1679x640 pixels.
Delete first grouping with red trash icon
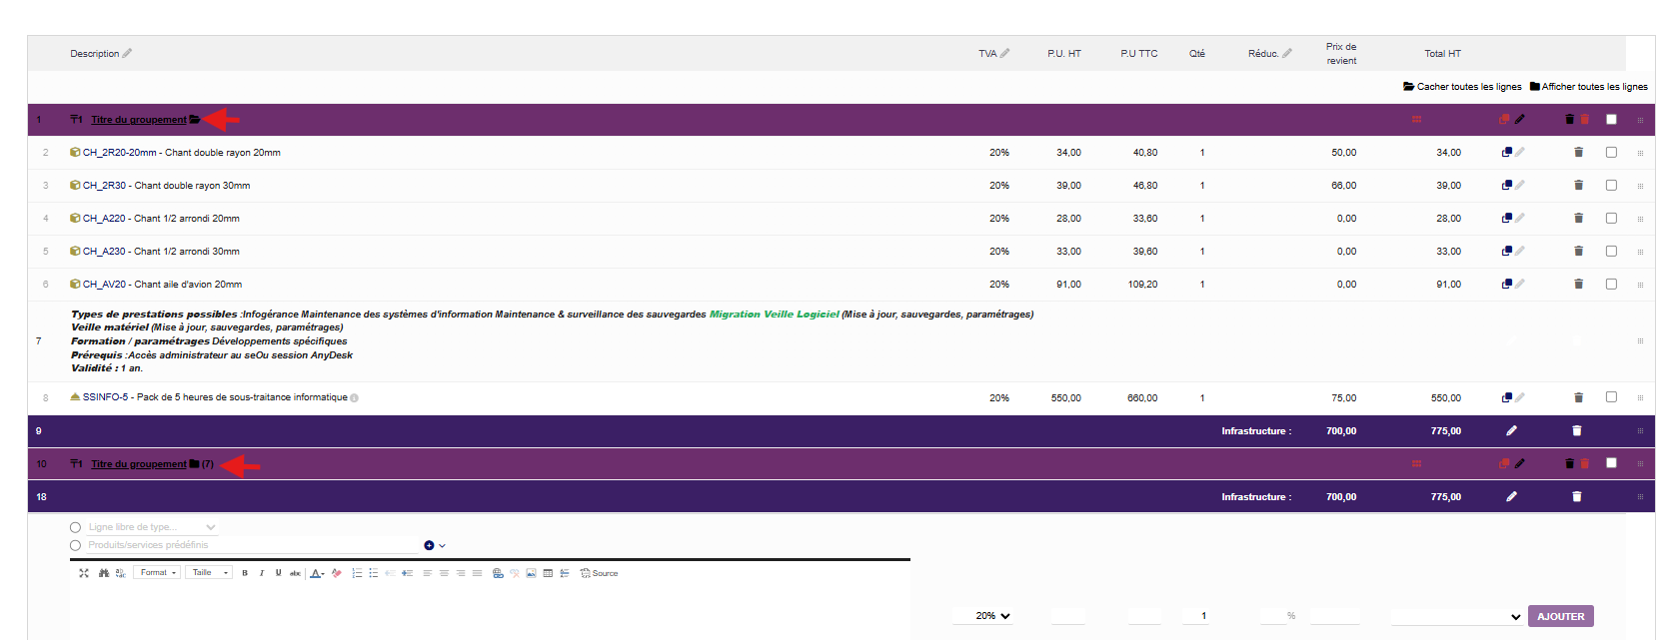click(1584, 119)
